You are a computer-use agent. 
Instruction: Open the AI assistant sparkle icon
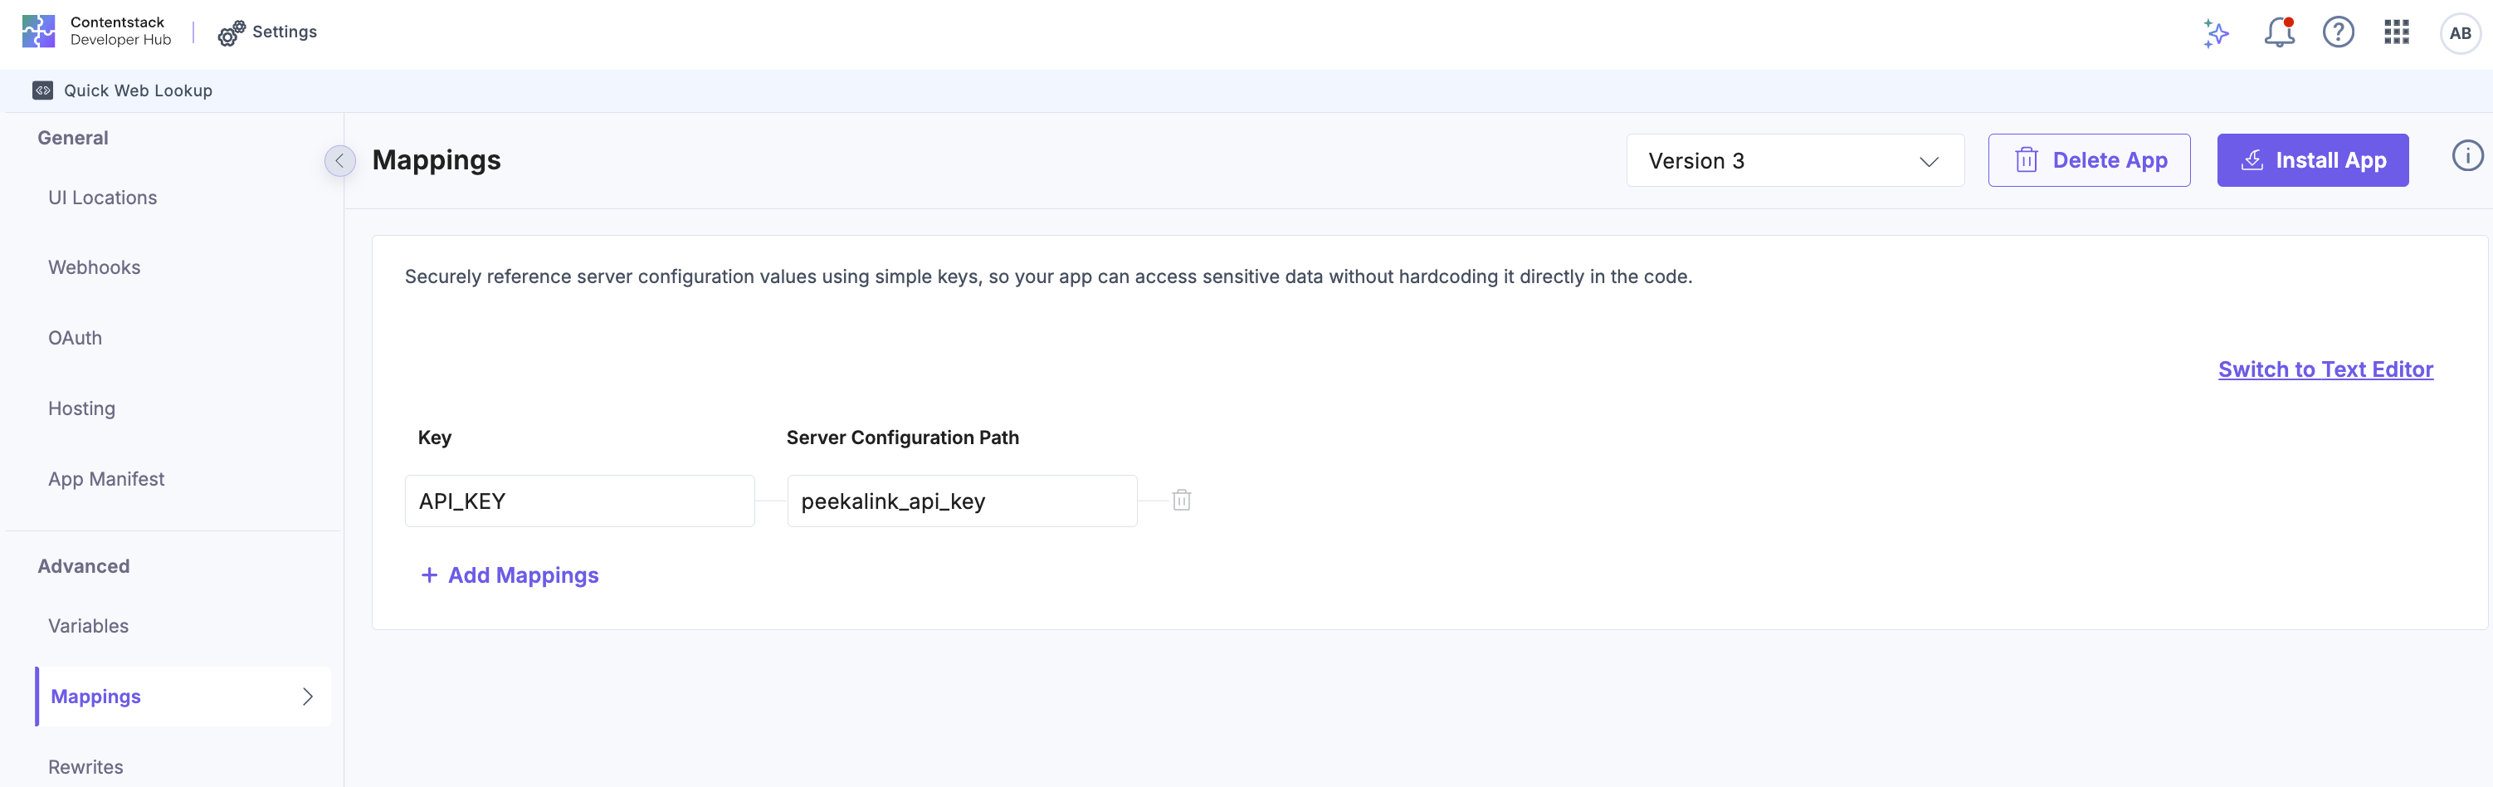[2215, 33]
